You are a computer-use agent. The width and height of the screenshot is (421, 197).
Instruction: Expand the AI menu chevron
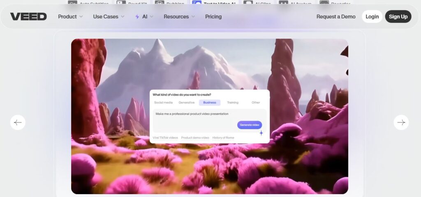[x=152, y=16]
